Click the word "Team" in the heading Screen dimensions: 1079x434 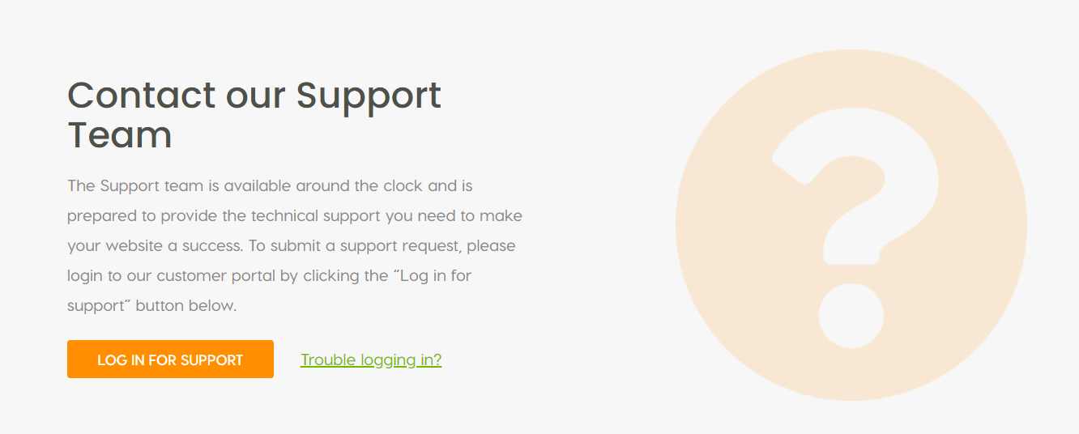pos(120,134)
